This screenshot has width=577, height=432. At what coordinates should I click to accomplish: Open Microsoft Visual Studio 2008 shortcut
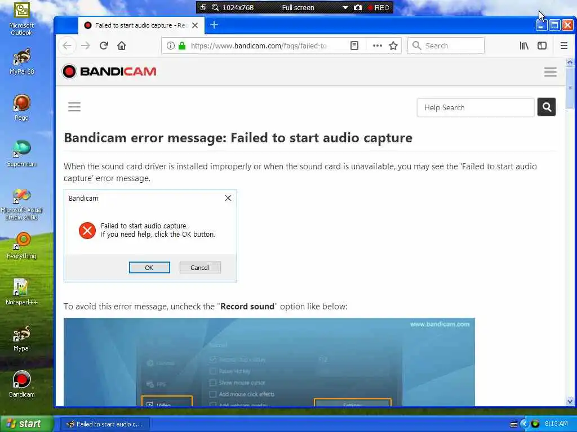[22, 204]
